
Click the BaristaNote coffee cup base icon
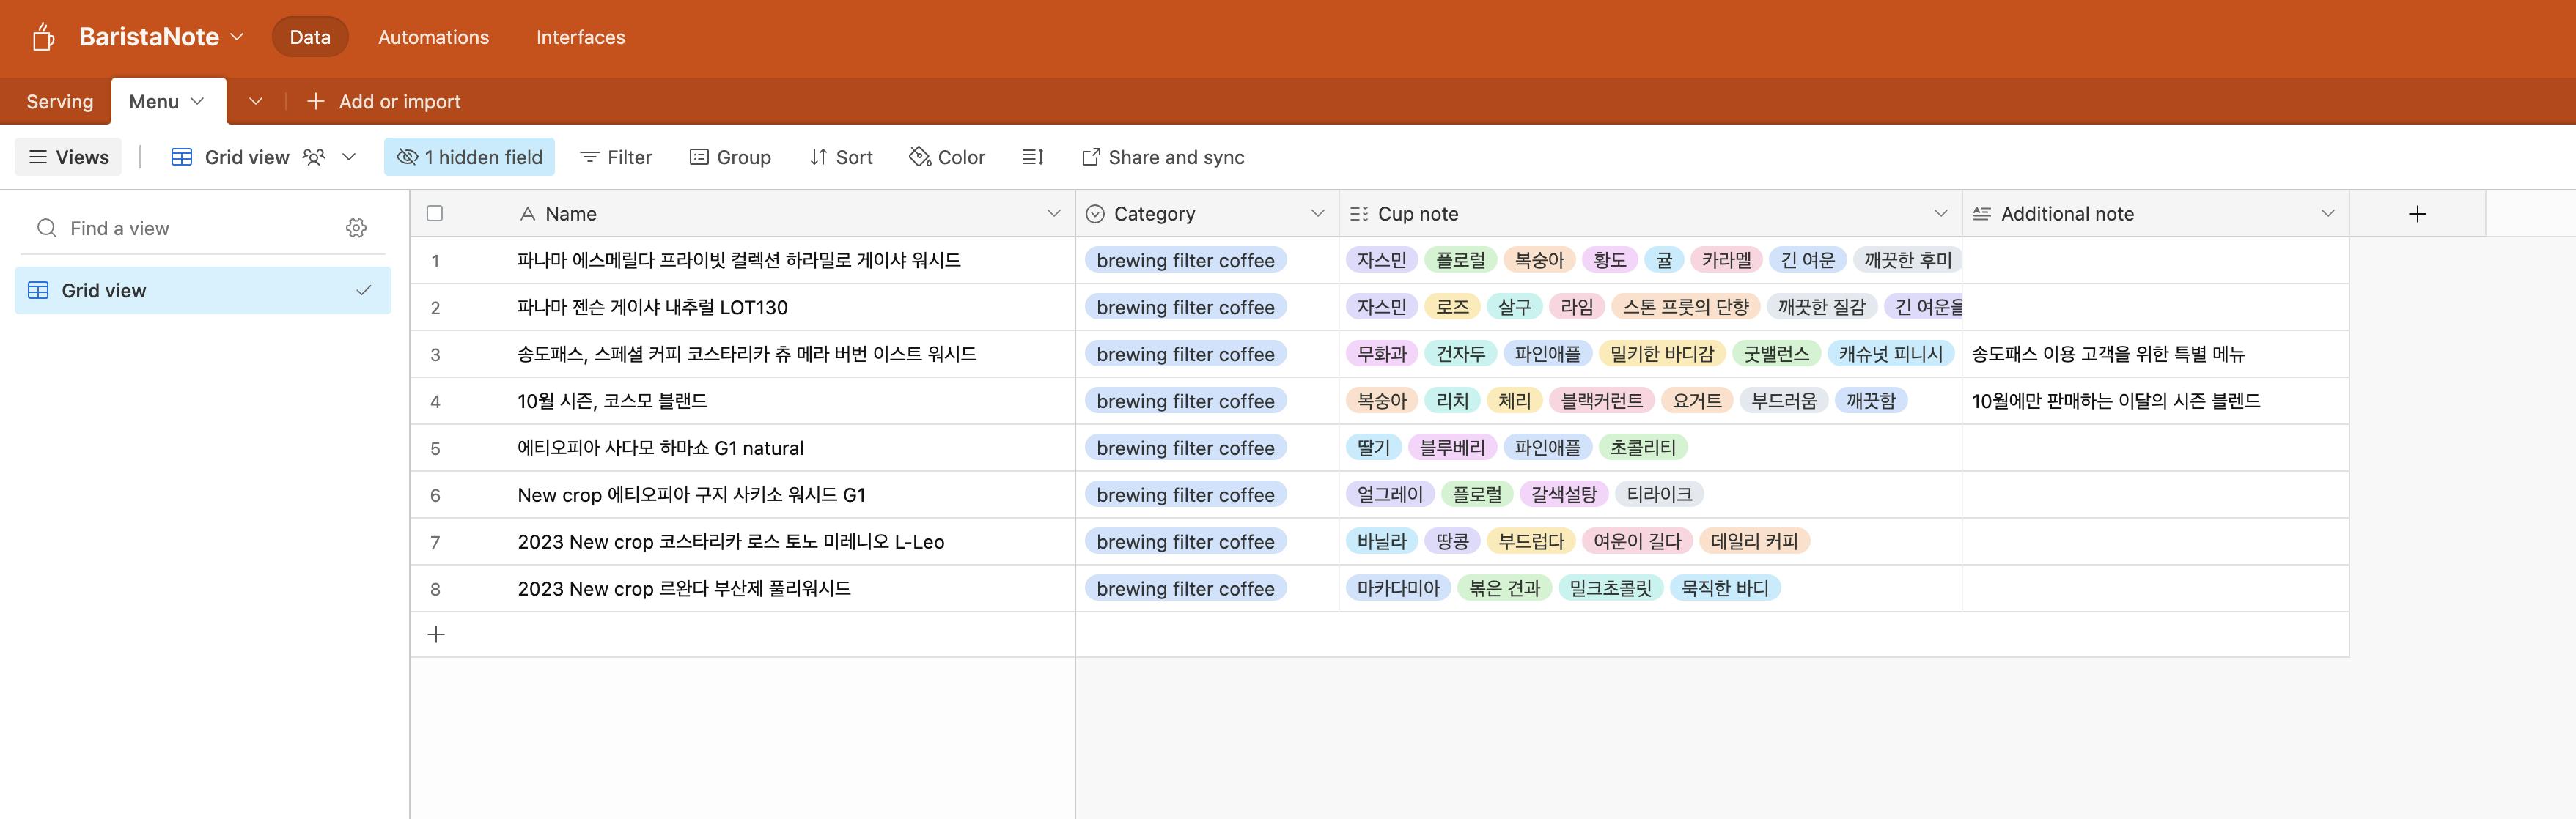(42, 37)
